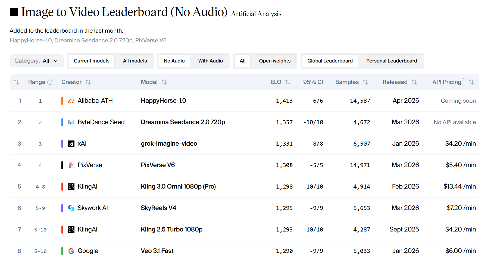Filter by Open weights
The height and width of the screenshot is (266, 497).
click(x=274, y=61)
